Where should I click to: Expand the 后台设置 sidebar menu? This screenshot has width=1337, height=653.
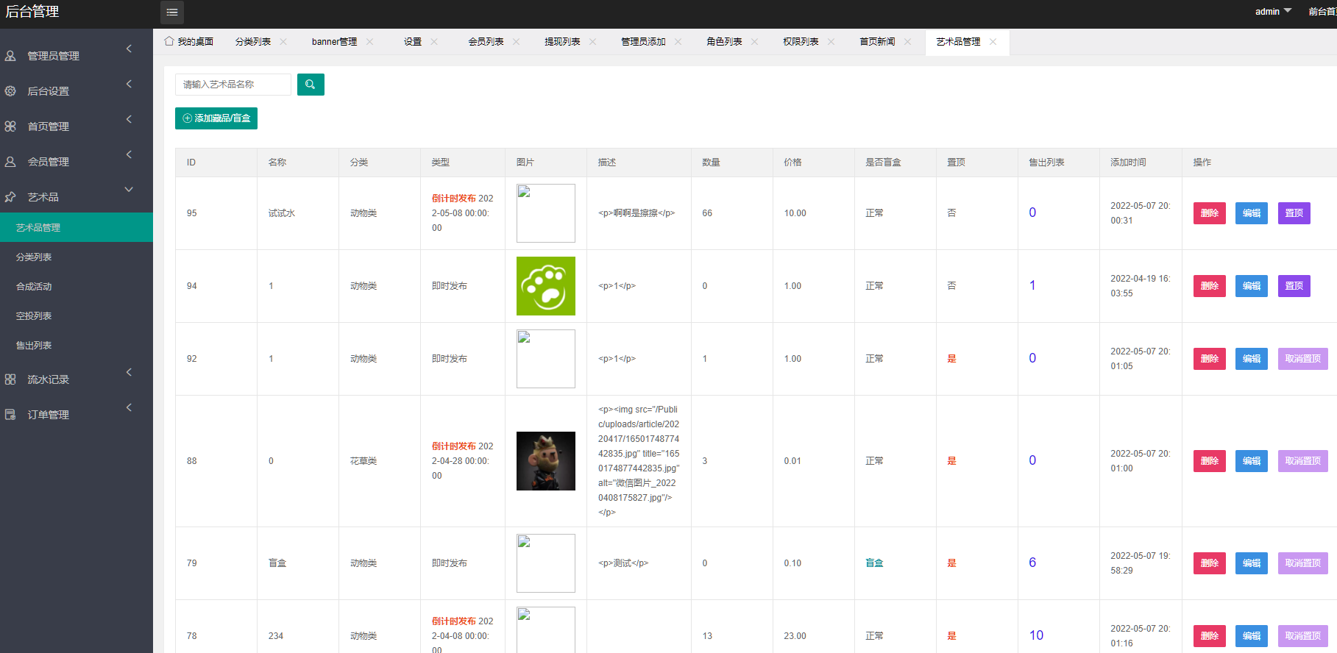pos(76,91)
